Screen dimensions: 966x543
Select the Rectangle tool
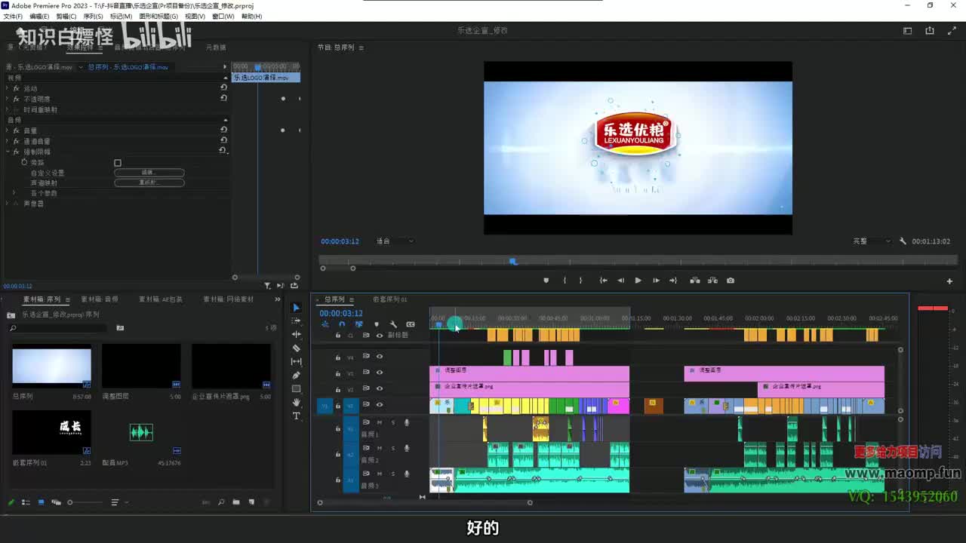tap(296, 388)
